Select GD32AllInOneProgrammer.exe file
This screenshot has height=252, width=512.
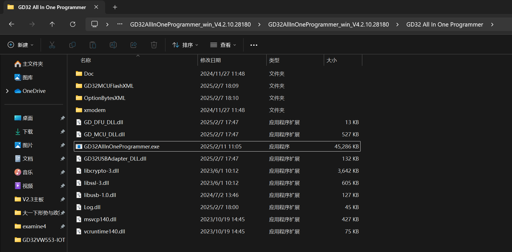pyautogui.click(x=217, y=146)
